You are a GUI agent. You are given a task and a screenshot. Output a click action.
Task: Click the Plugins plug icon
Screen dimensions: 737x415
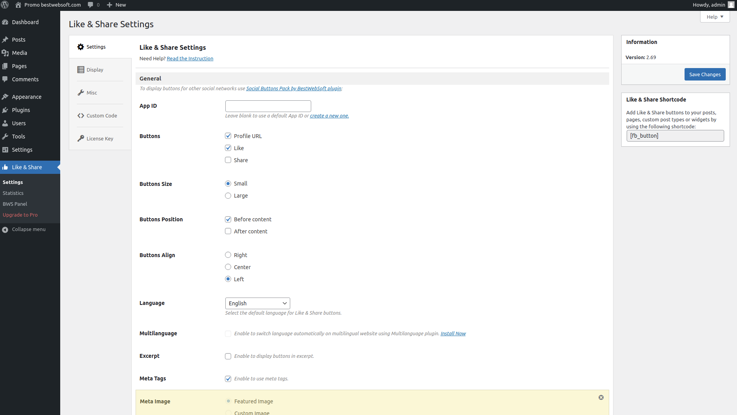[x=5, y=110]
